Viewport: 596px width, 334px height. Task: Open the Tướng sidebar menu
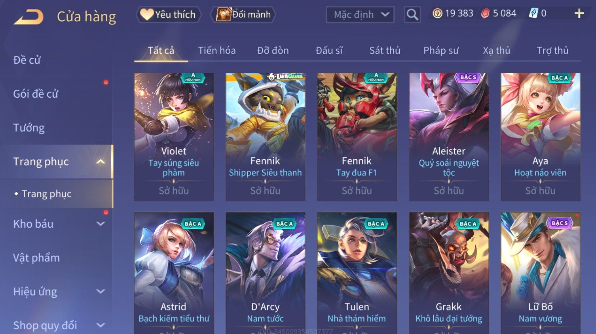tap(29, 128)
